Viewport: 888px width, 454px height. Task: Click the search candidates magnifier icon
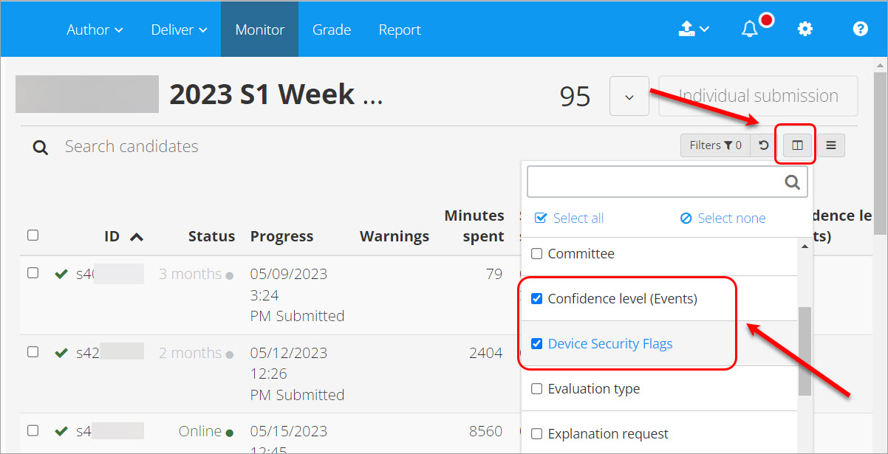tap(41, 148)
